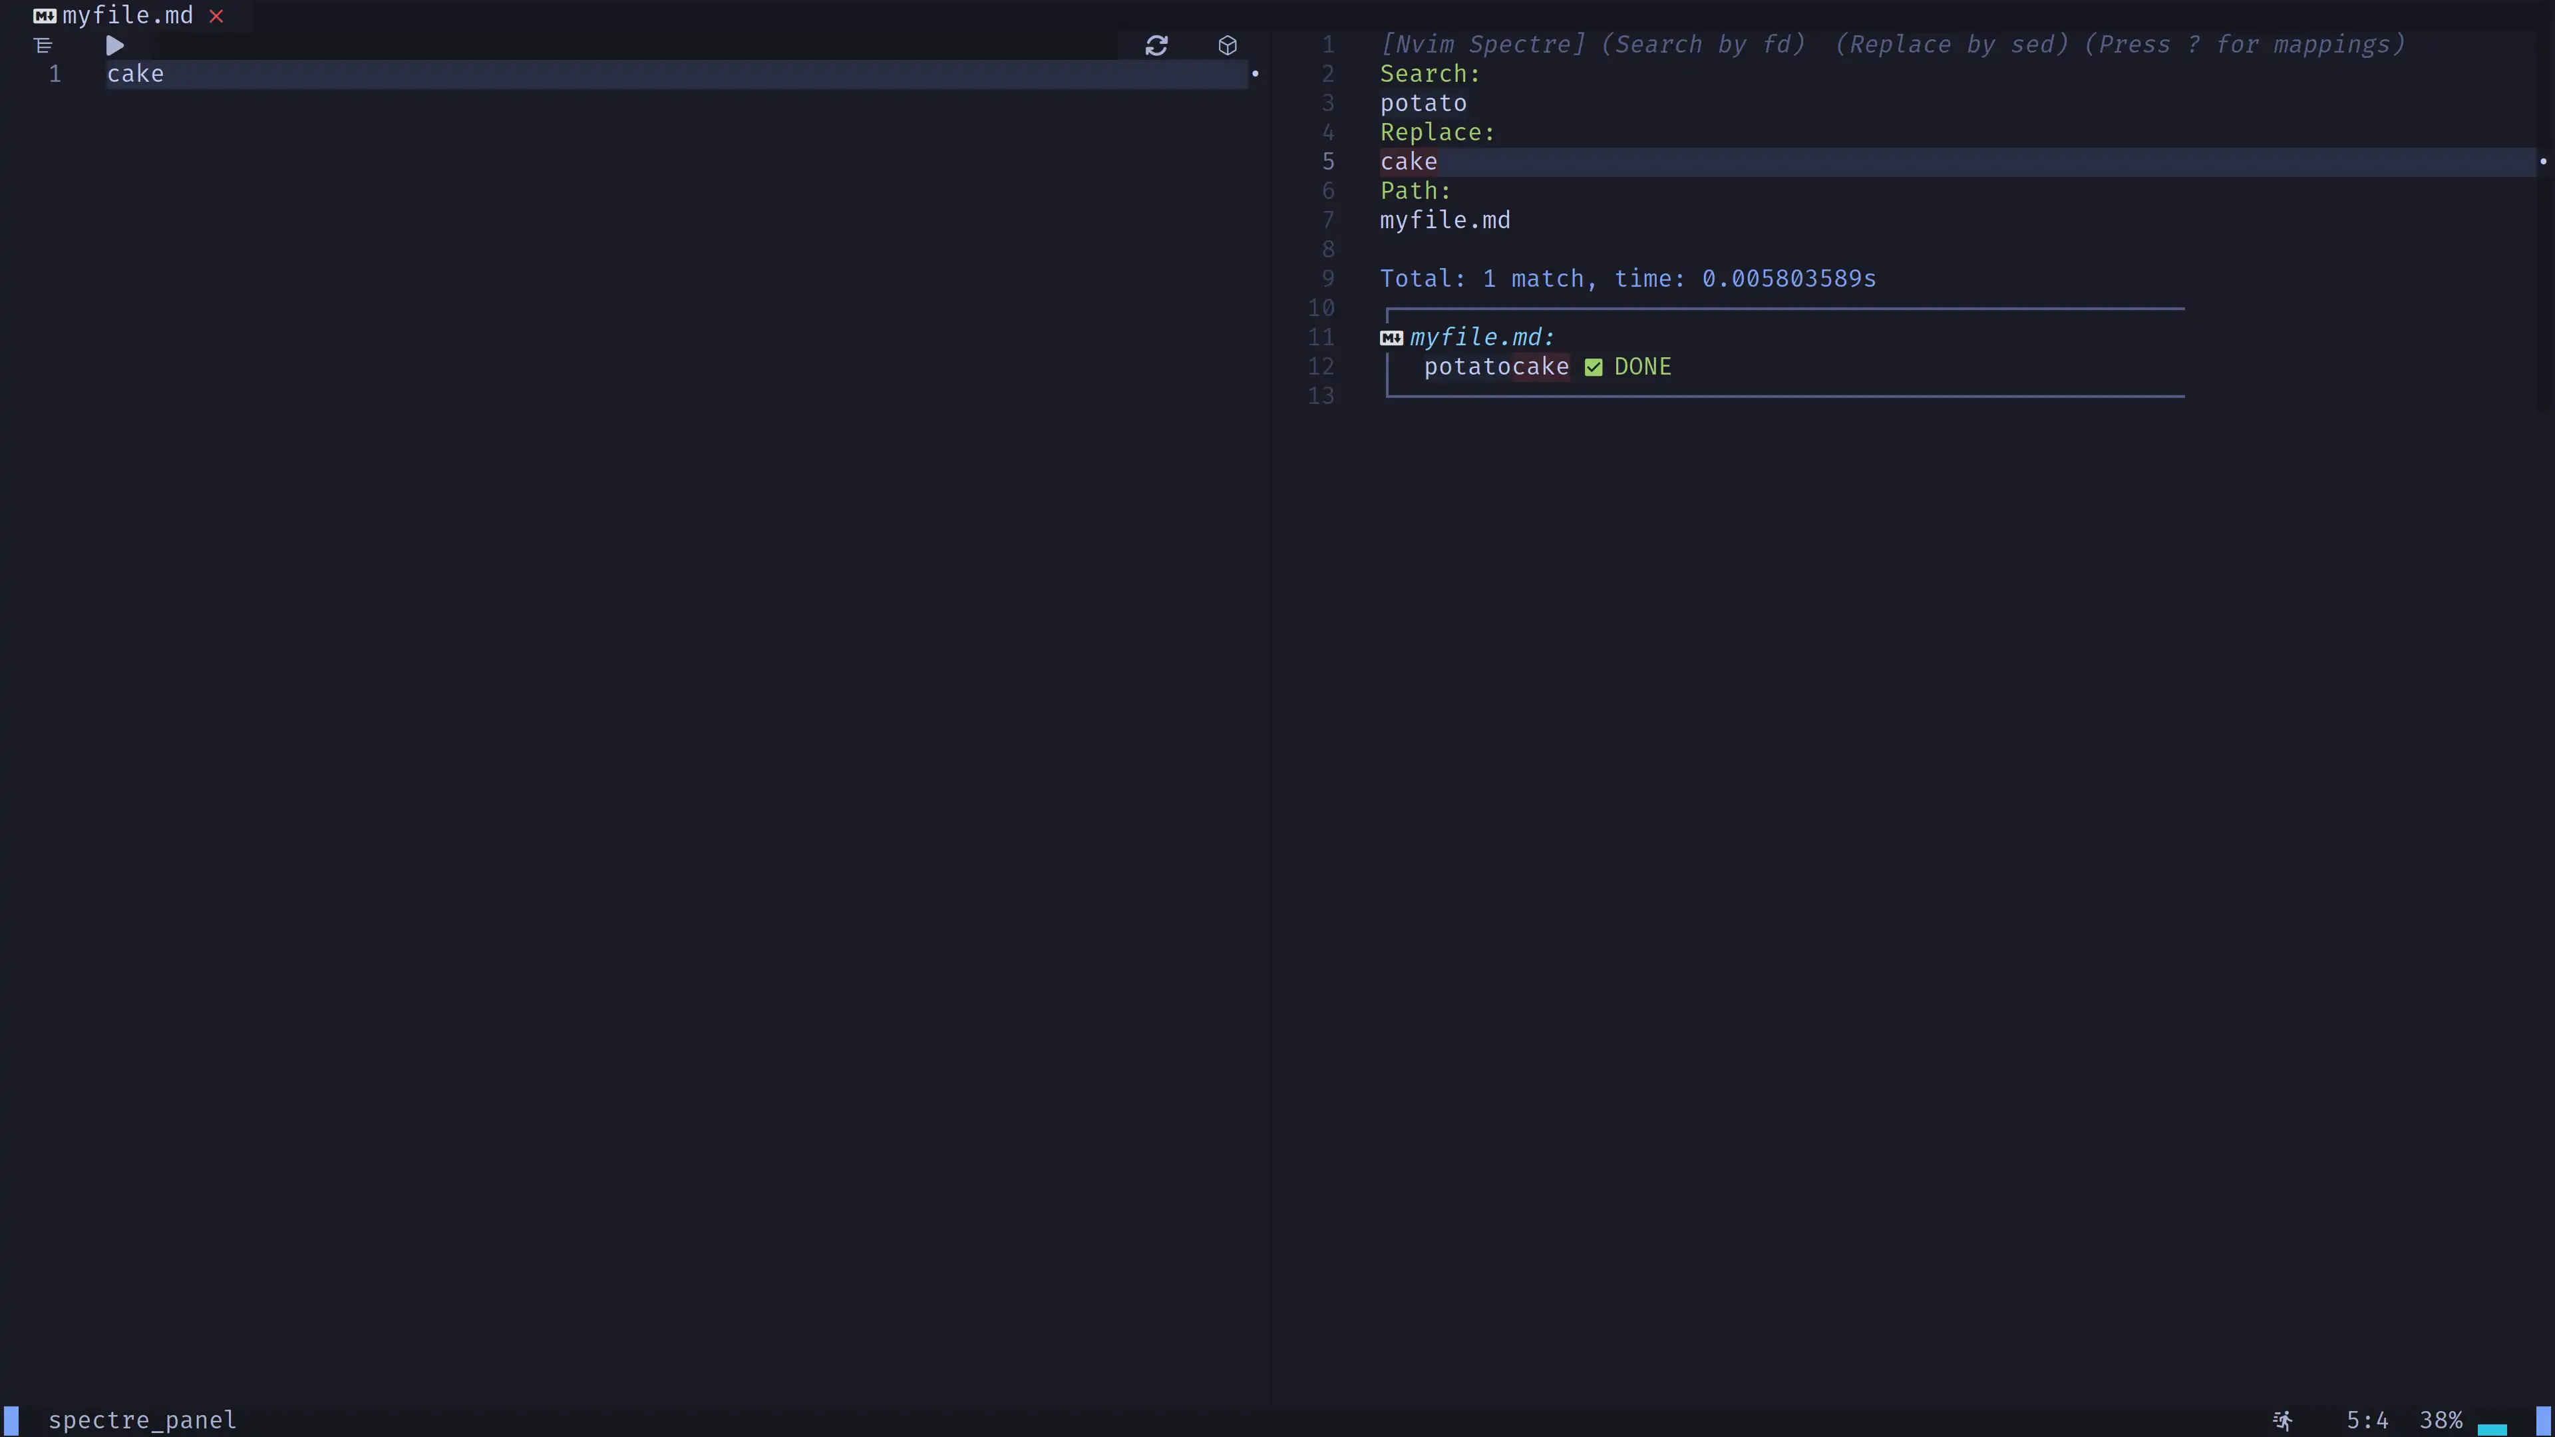Click line number 5 in Spectre panel
The width and height of the screenshot is (2555, 1437).
point(1328,162)
